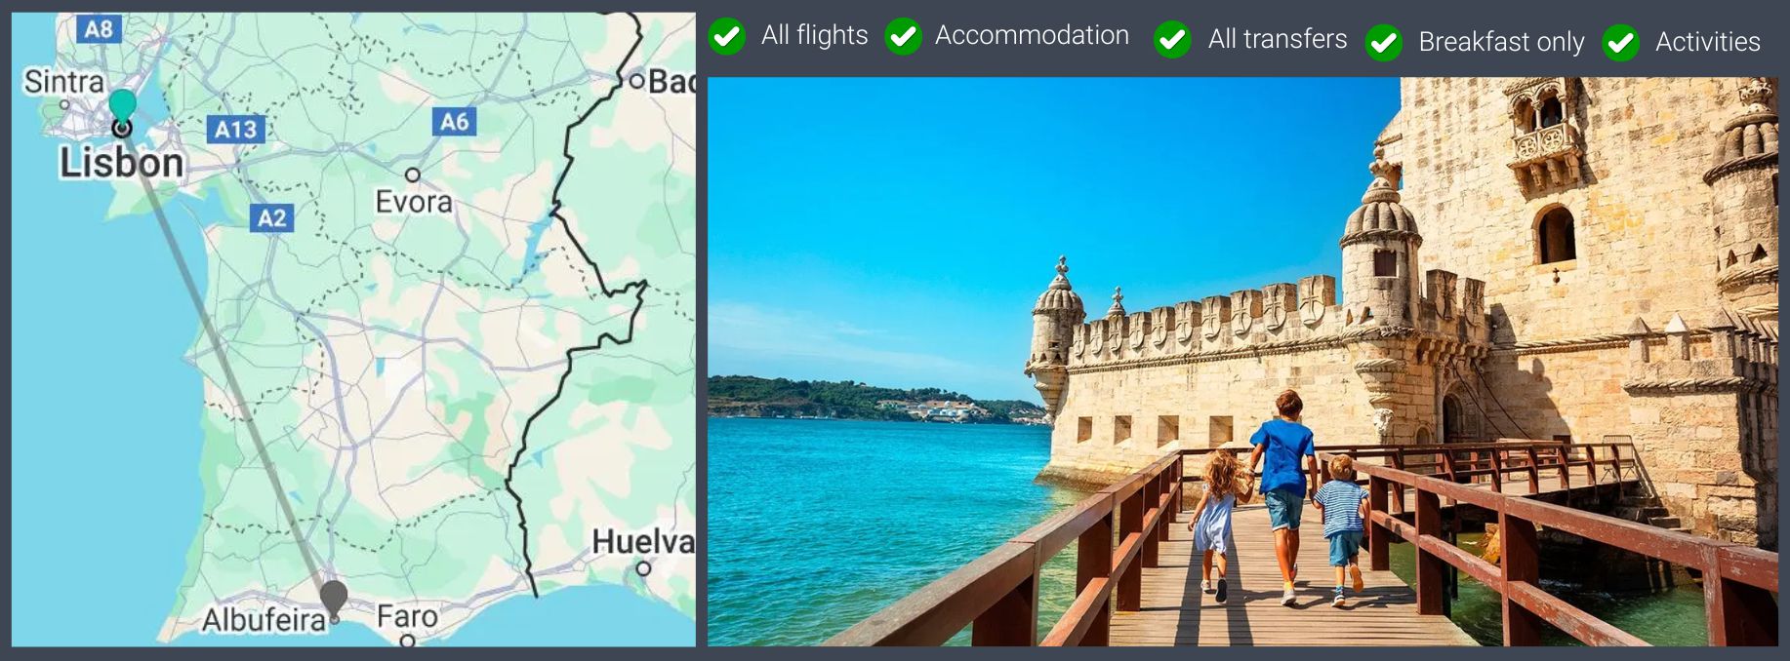Click the green checkmark beside All transfers

pos(1172,40)
